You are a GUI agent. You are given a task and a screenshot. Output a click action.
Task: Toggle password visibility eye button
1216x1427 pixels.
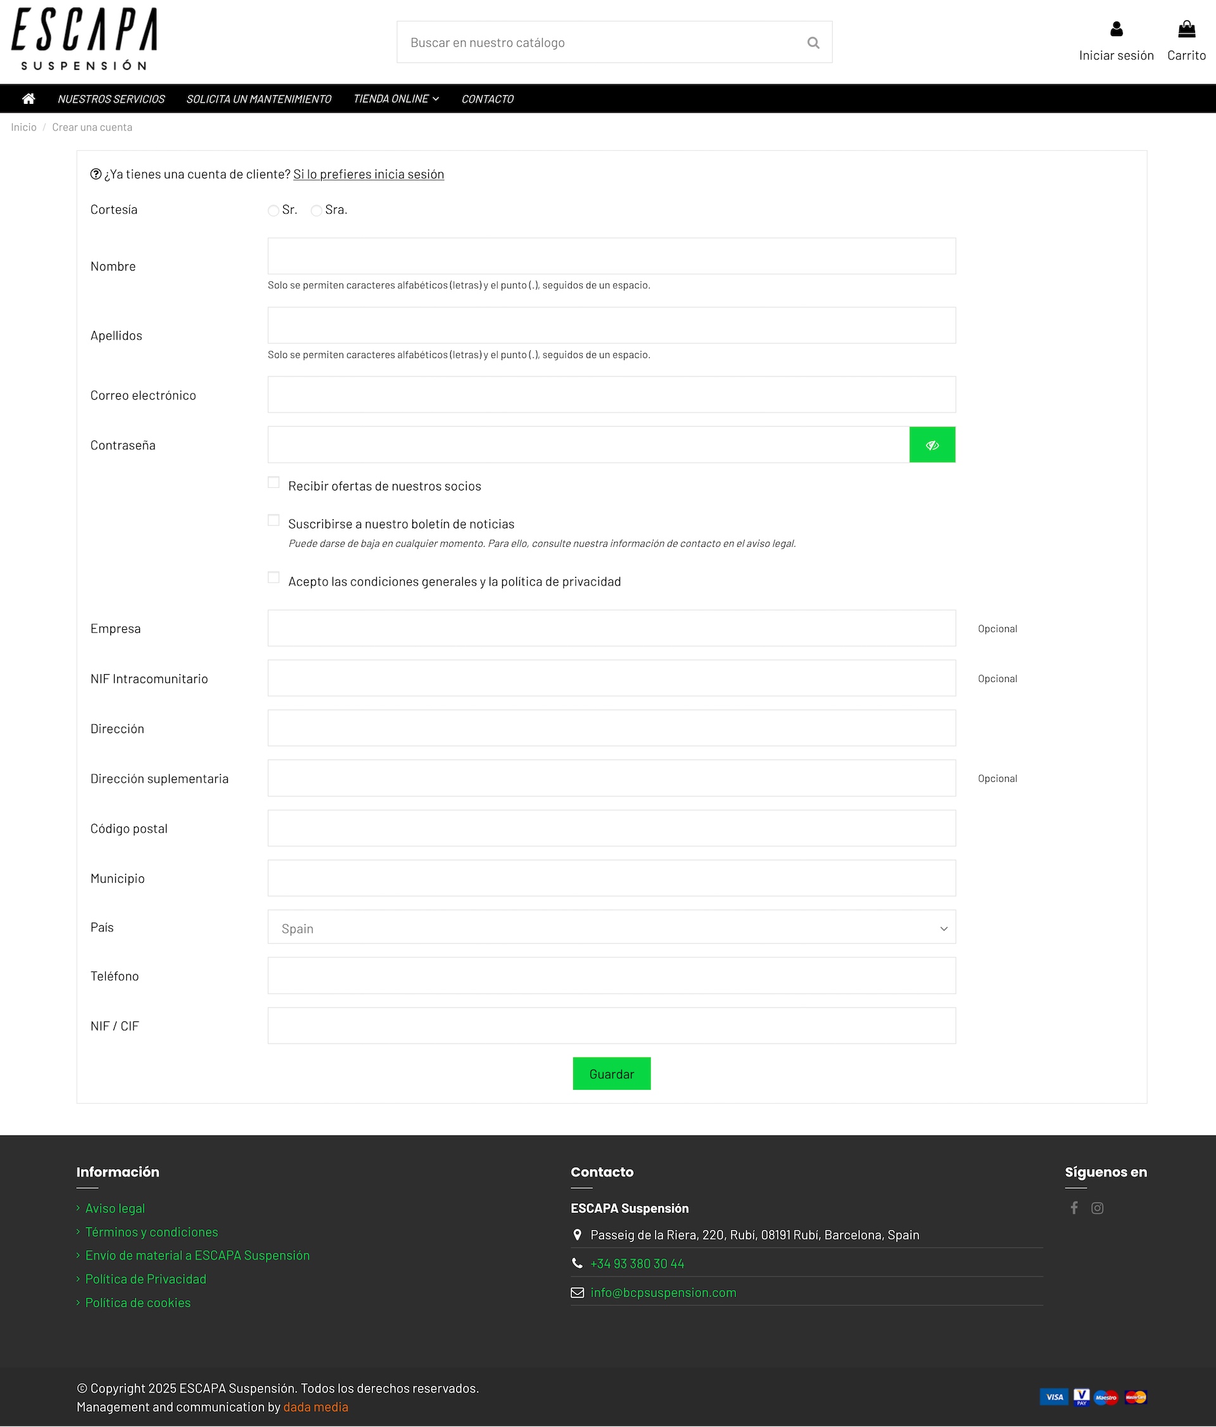pos(932,445)
